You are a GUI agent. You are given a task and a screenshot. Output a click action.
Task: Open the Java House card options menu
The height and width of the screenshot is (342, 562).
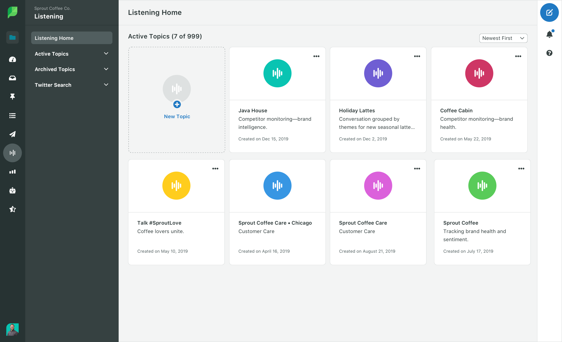316,56
